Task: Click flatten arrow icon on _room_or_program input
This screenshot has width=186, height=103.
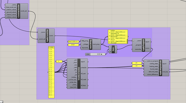Action: [145, 61]
